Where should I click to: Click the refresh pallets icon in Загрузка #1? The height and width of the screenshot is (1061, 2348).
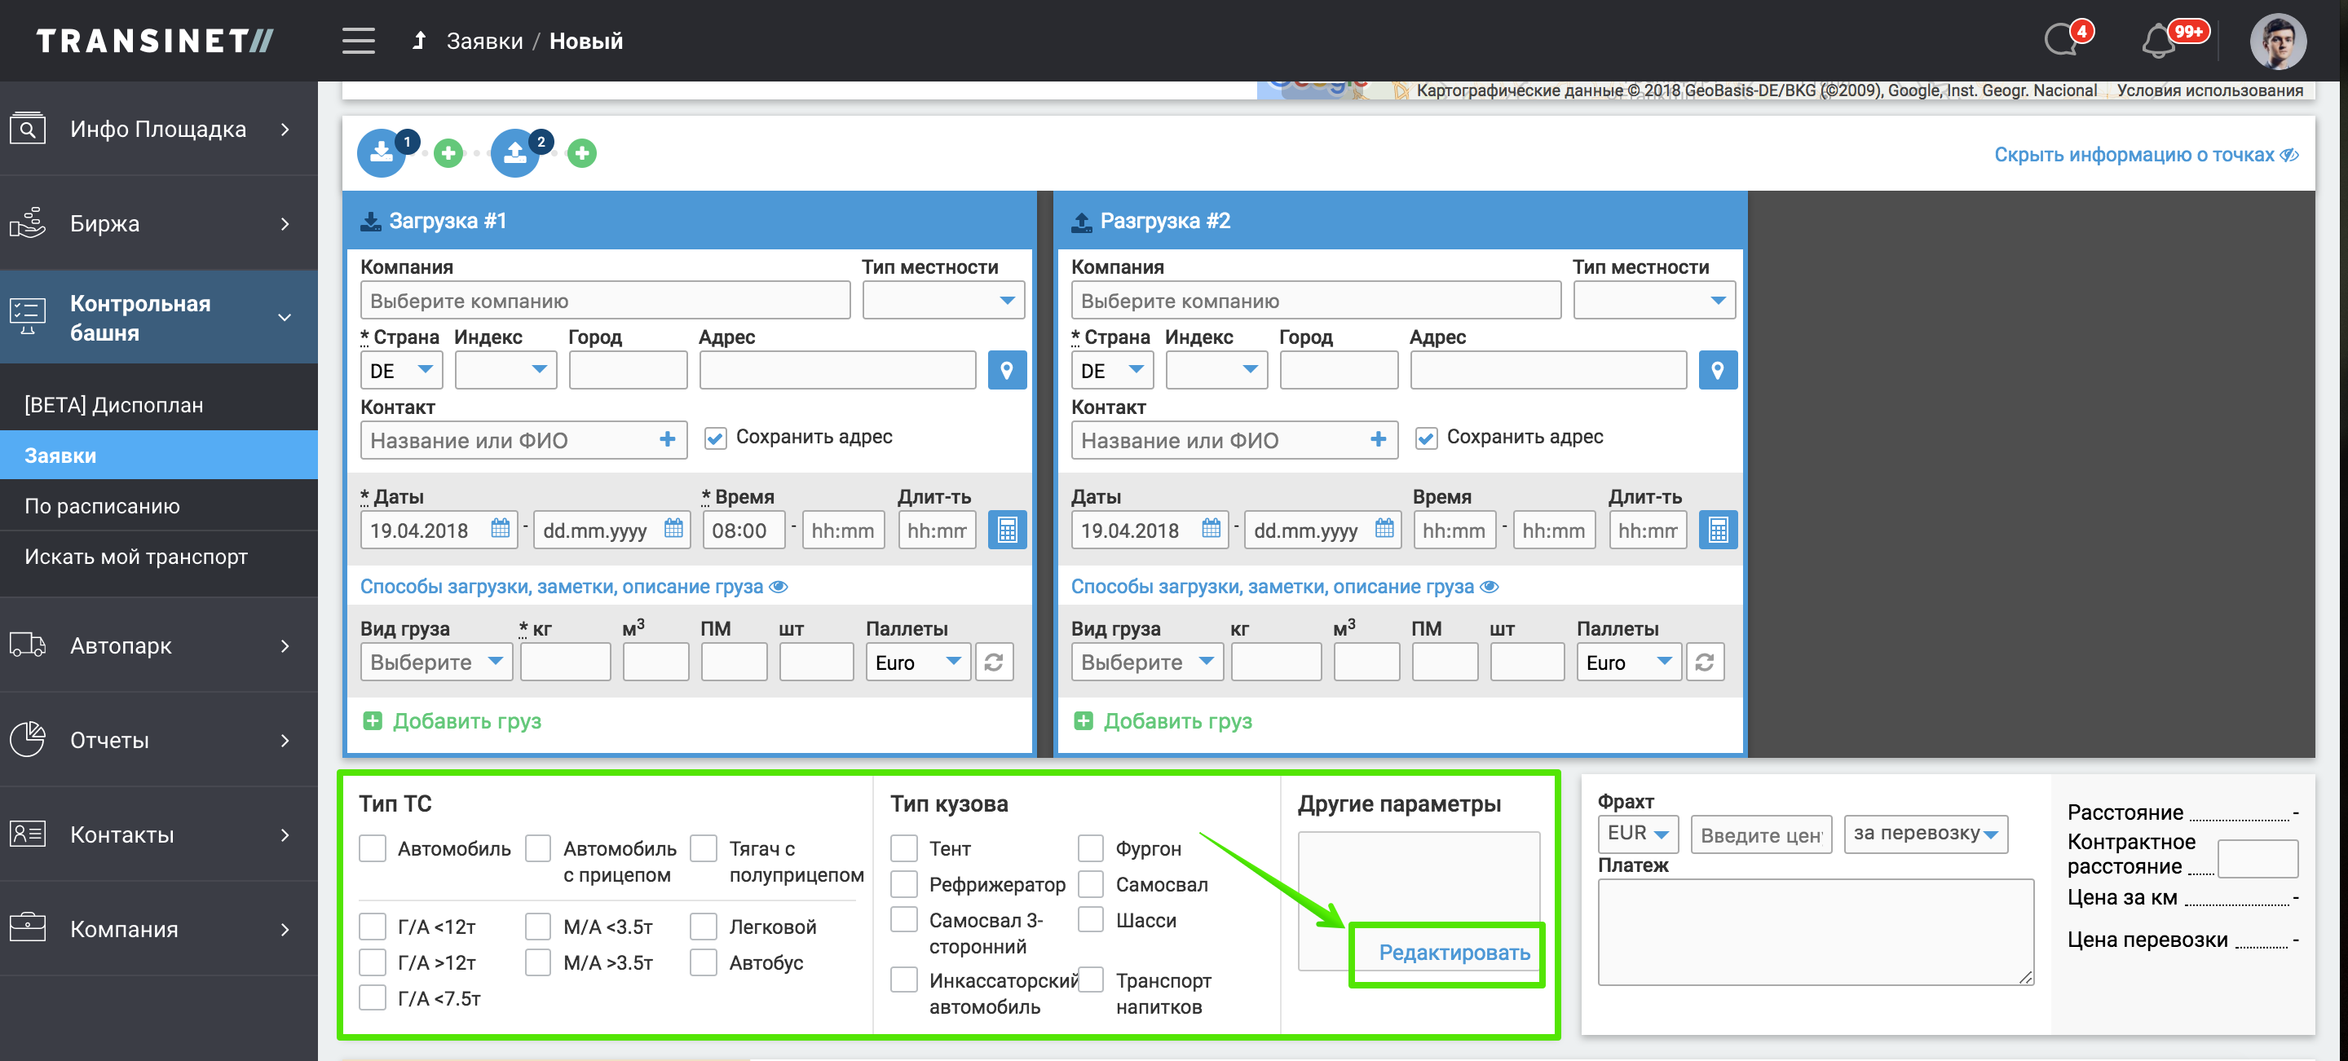click(994, 662)
